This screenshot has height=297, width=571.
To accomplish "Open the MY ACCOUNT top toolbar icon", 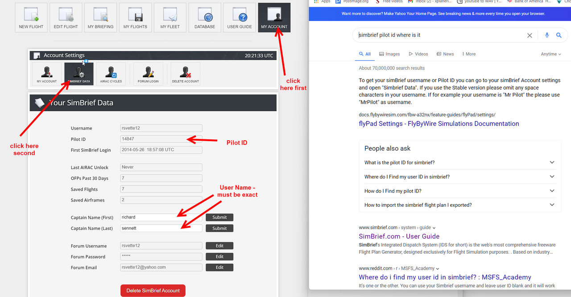I will click(x=274, y=17).
